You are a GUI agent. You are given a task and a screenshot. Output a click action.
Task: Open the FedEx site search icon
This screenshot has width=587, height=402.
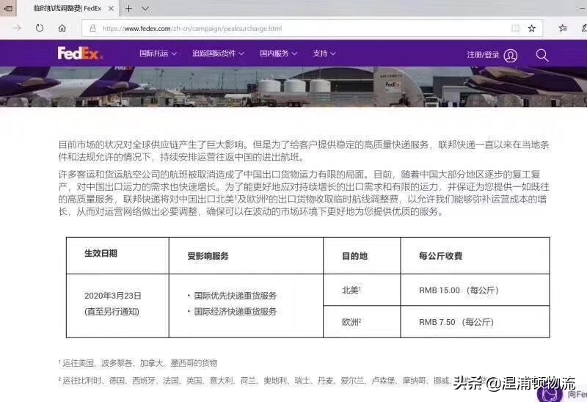[542, 55]
